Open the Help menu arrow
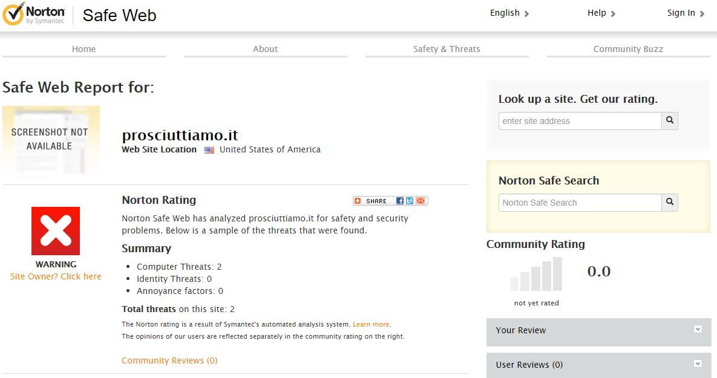The width and height of the screenshot is (717, 378). (x=613, y=14)
